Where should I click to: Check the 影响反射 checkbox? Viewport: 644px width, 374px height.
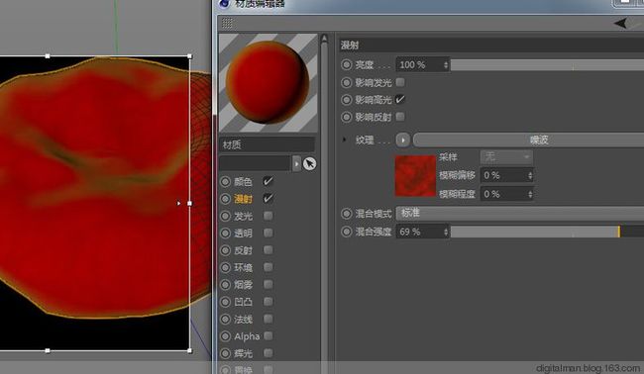coord(400,117)
